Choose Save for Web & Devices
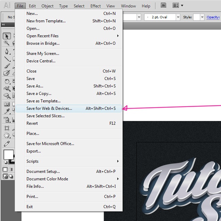The height and width of the screenshot is (221, 221). tap(49, 108)
